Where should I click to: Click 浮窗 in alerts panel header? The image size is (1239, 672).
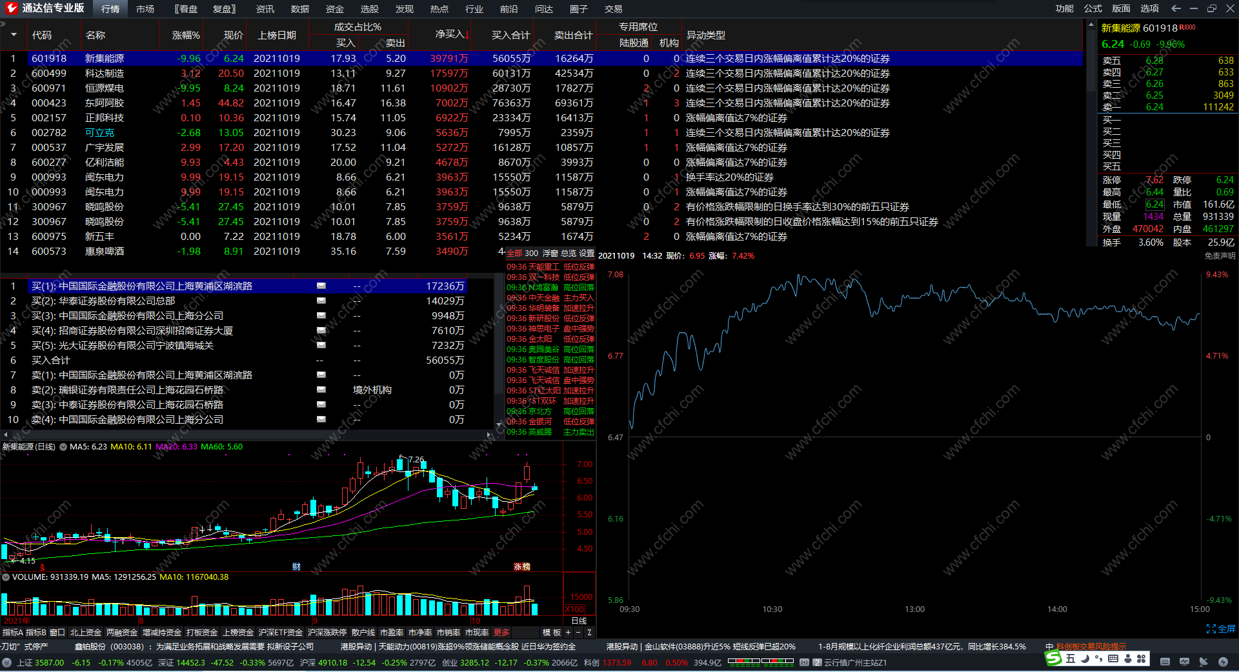pos(550,253)
